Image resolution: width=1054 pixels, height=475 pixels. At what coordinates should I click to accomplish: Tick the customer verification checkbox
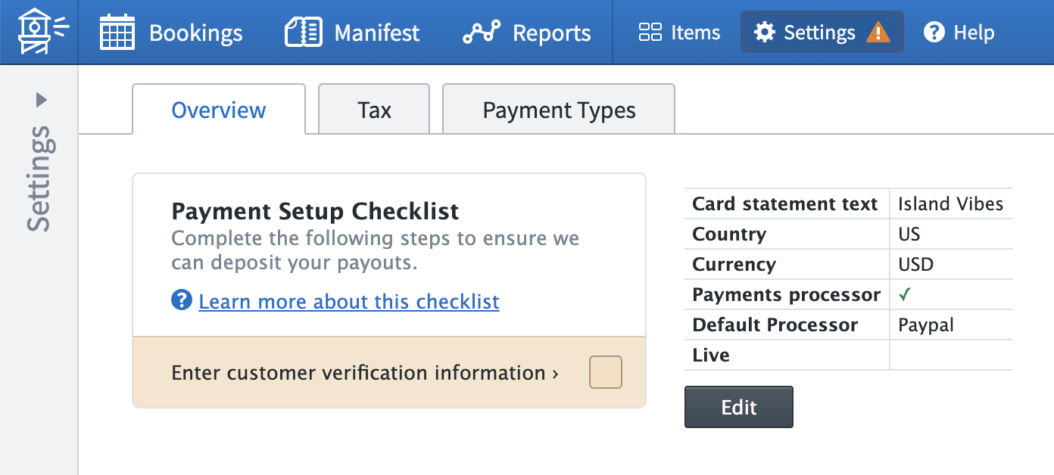click(606, 372)
